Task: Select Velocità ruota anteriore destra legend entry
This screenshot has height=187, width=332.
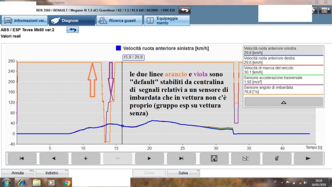Action: point(283,60)
